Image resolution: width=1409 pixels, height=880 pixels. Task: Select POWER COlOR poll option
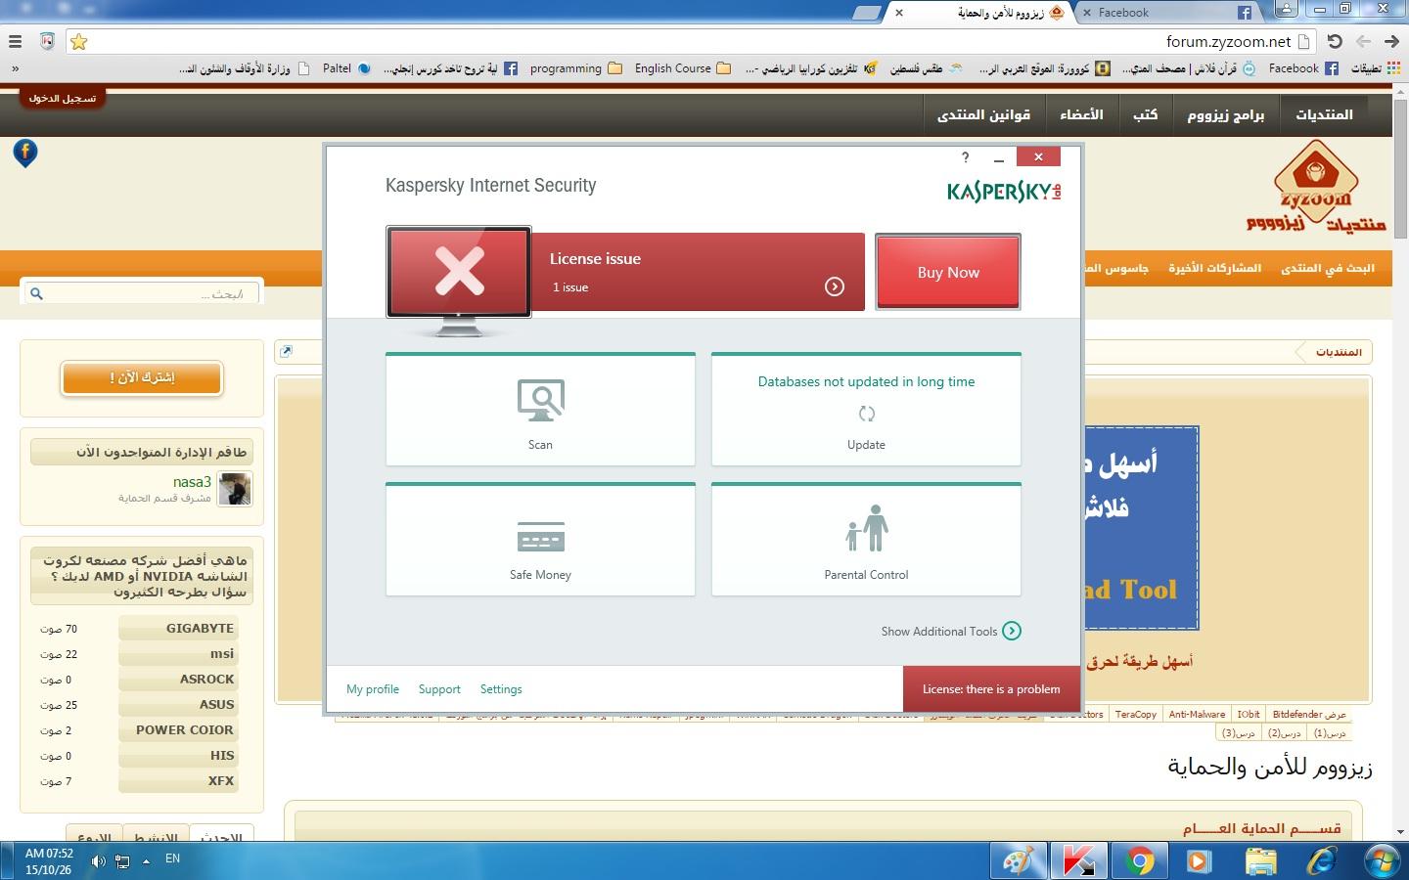coord(178,730)
